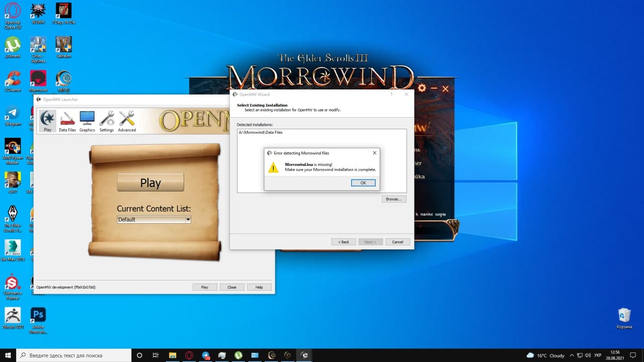Click the help question mark in OpenMW Wizard title bar

(391, 94)
